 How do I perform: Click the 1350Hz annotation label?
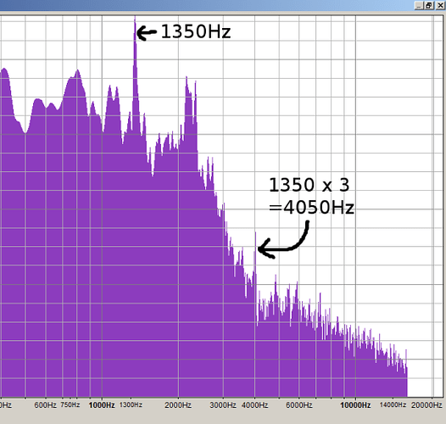[x=196, y=31]
